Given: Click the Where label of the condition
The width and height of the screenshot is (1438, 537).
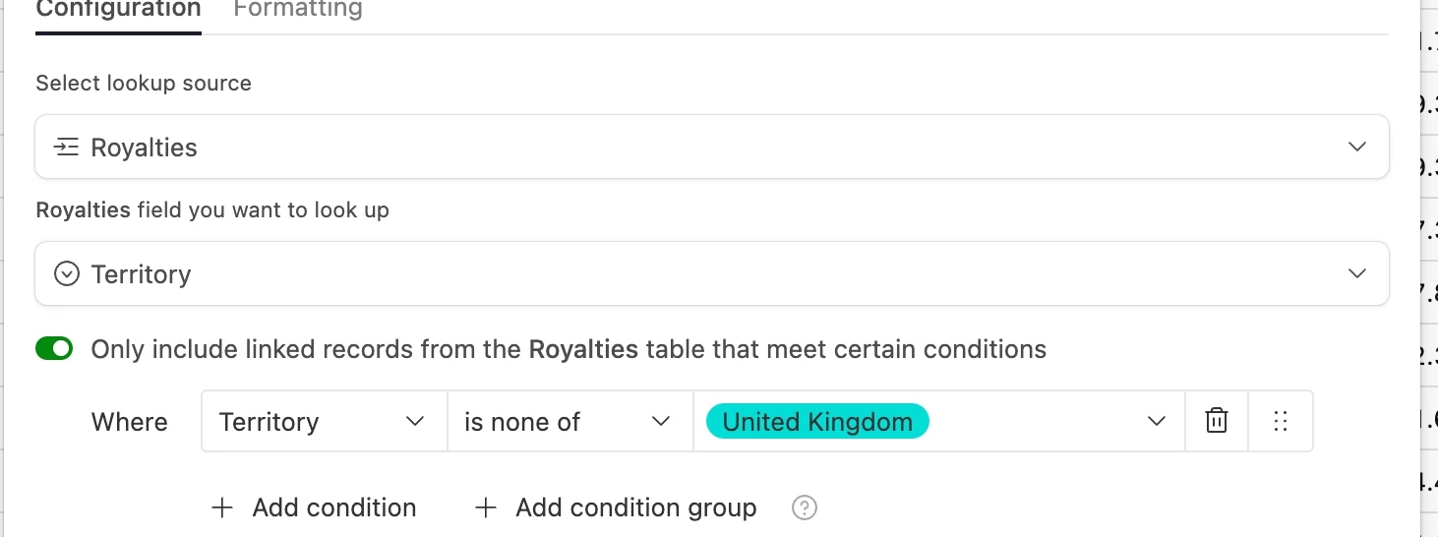Looking at the screenshot, I should click(129, 422).
